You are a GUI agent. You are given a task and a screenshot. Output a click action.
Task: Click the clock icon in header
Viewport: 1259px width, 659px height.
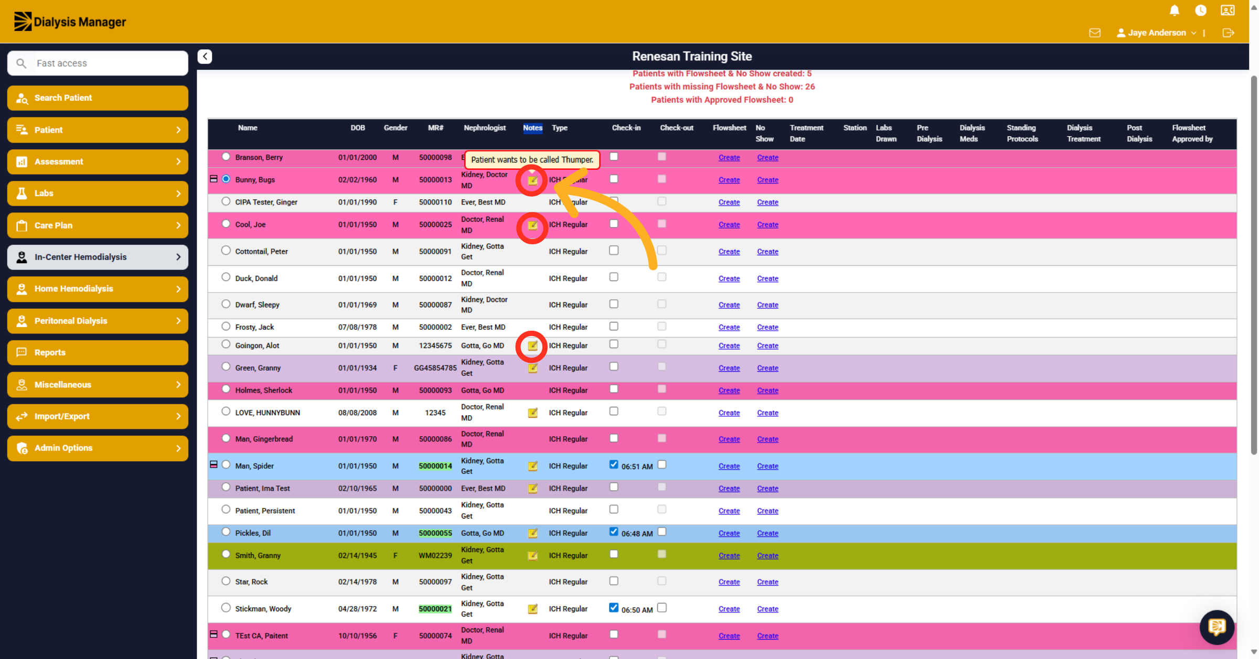click(1201, 10)
